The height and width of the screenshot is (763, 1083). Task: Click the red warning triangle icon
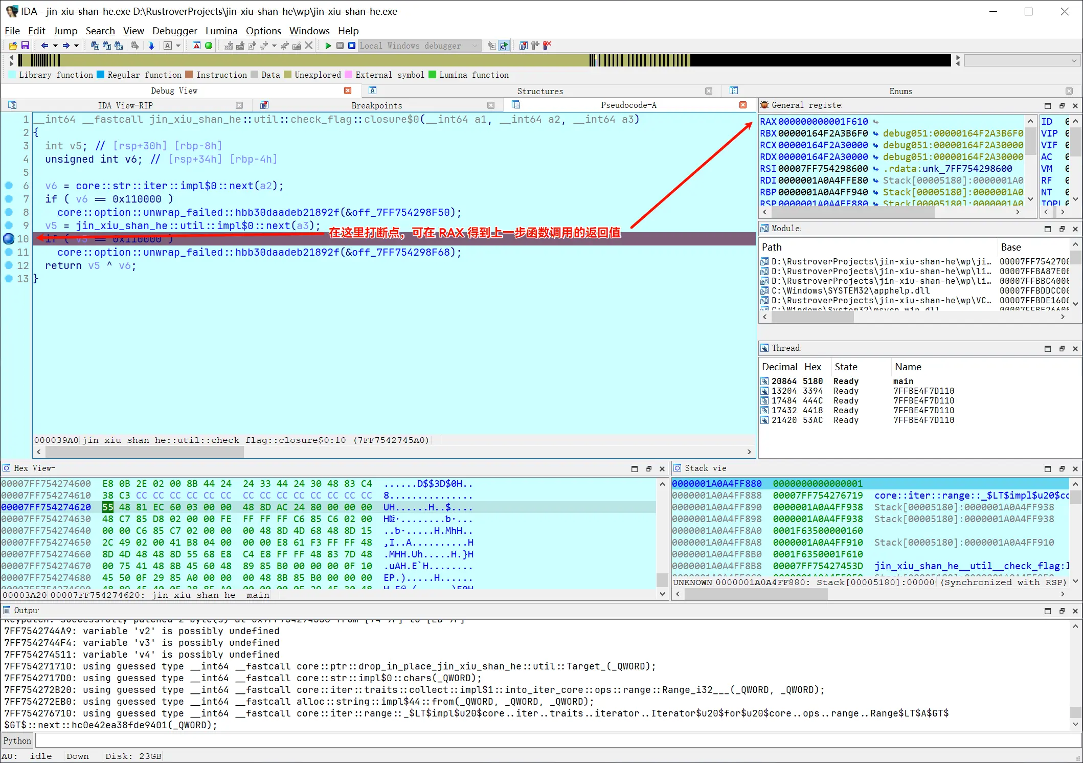[x=196, y=46]
